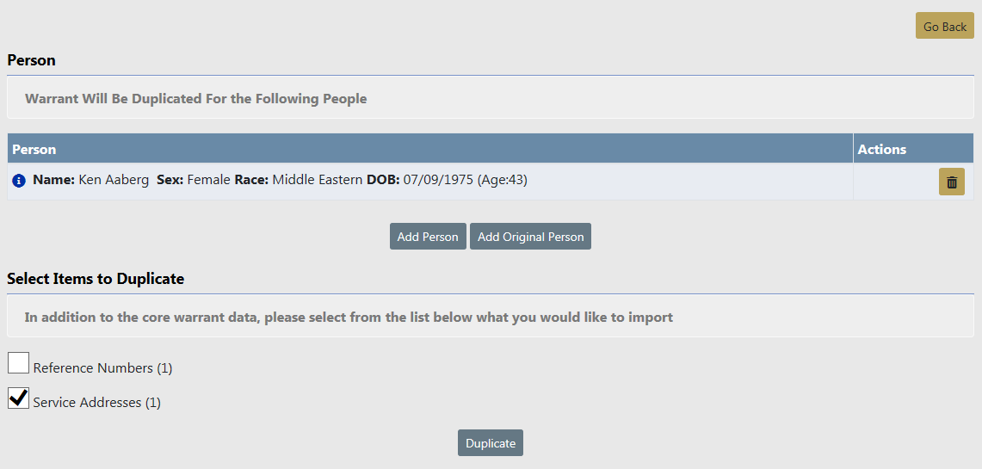Click the Person column header

(34, 149)
